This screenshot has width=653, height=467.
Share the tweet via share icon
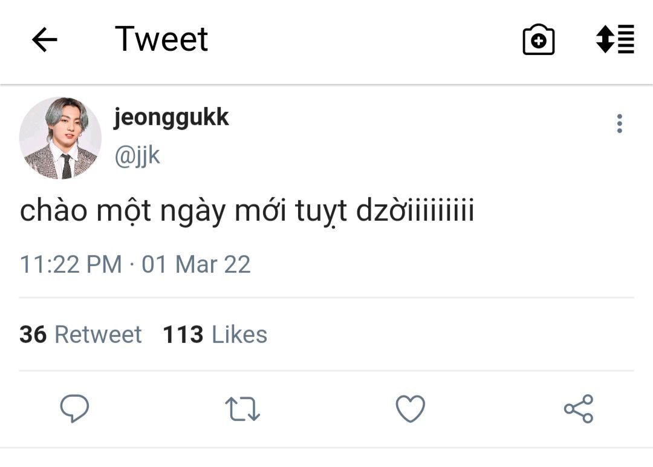point(579,409)
